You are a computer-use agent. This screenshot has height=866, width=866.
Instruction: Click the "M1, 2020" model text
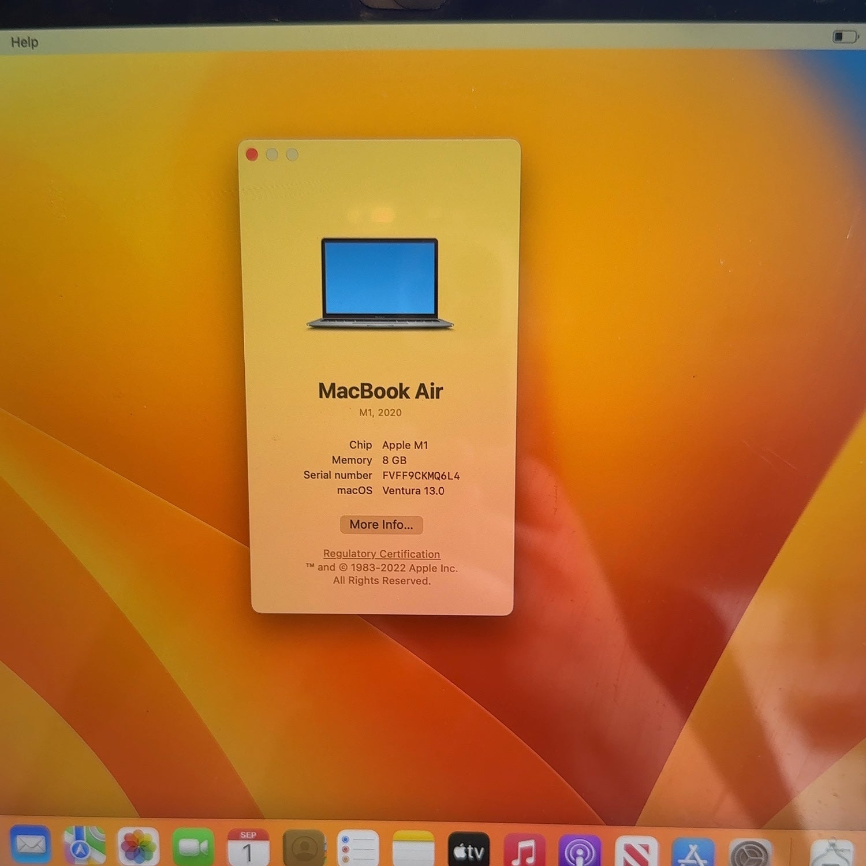[380, 412]
